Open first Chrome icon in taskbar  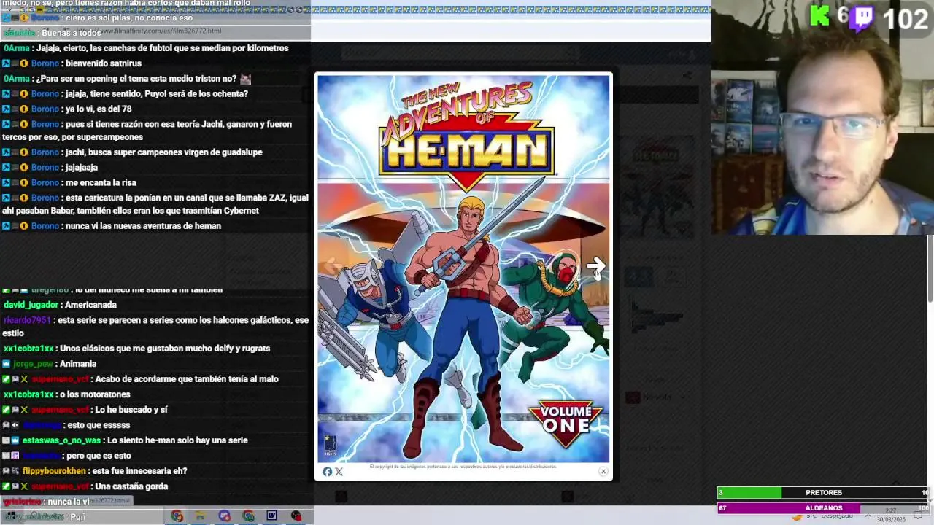(177, 516)
